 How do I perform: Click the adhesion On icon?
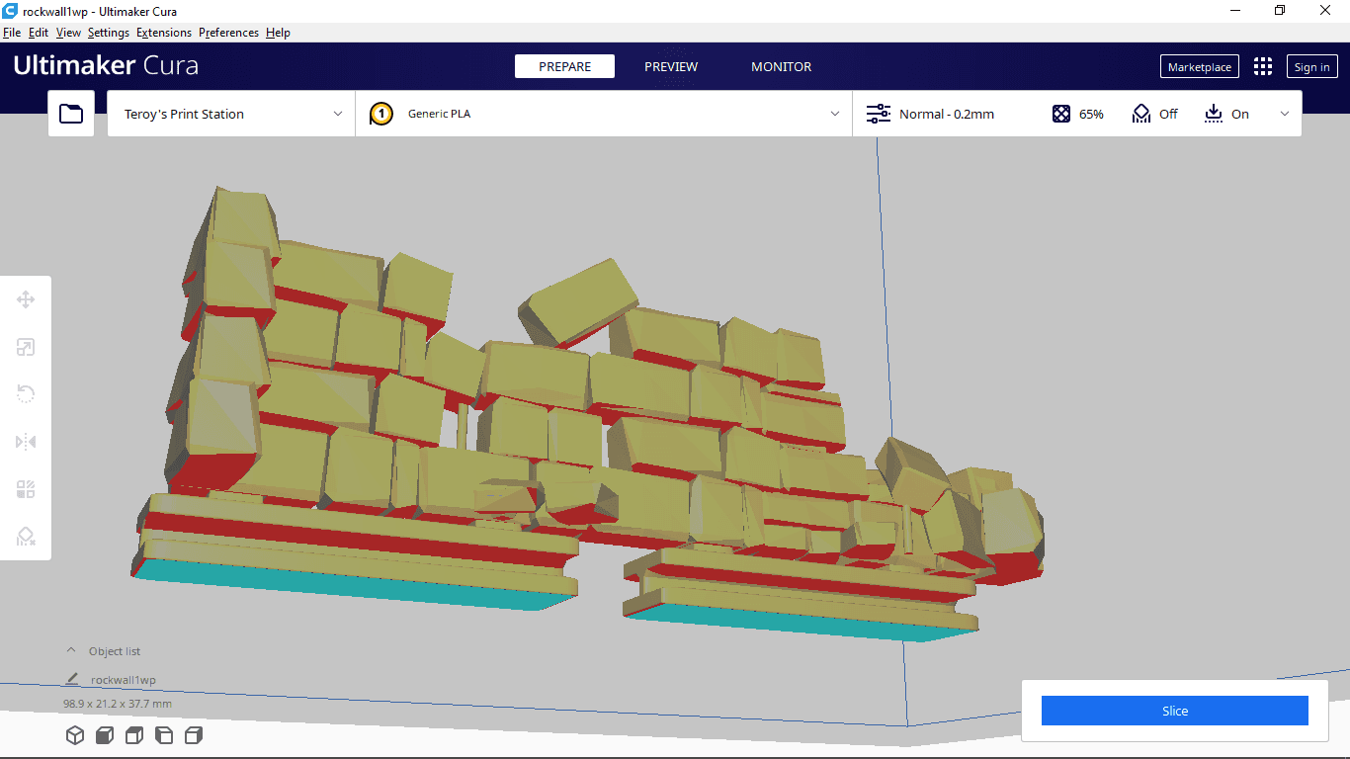point(1214,114)
